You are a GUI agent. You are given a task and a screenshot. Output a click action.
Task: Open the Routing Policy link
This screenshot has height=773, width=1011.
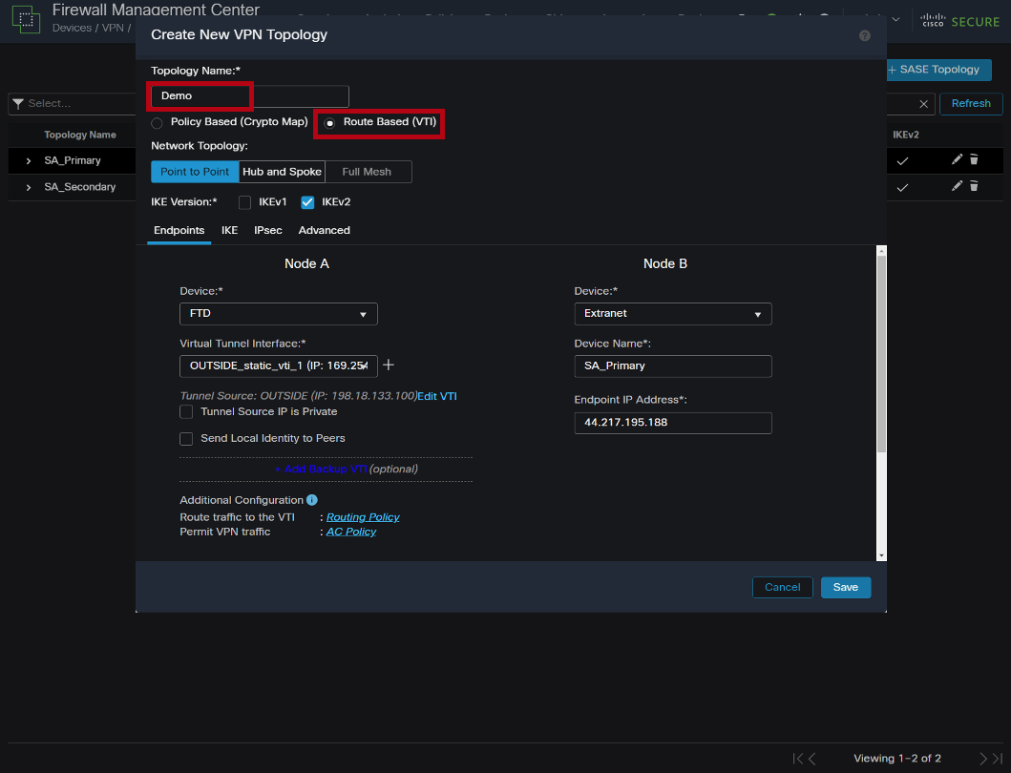point(363,516)
